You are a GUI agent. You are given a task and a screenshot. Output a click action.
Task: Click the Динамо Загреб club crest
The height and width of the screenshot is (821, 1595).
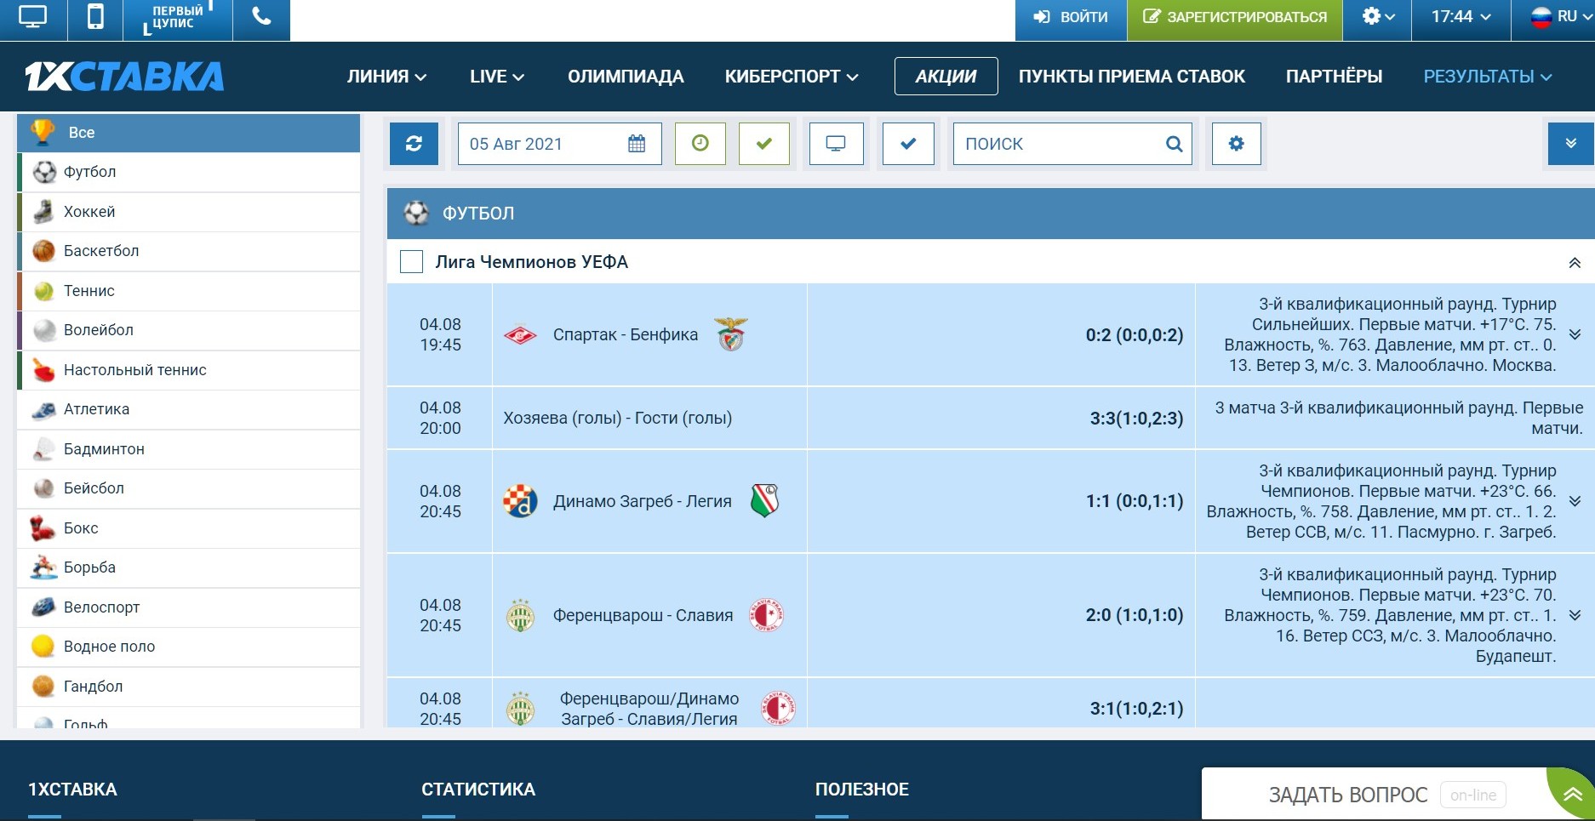tap(520, 501)
